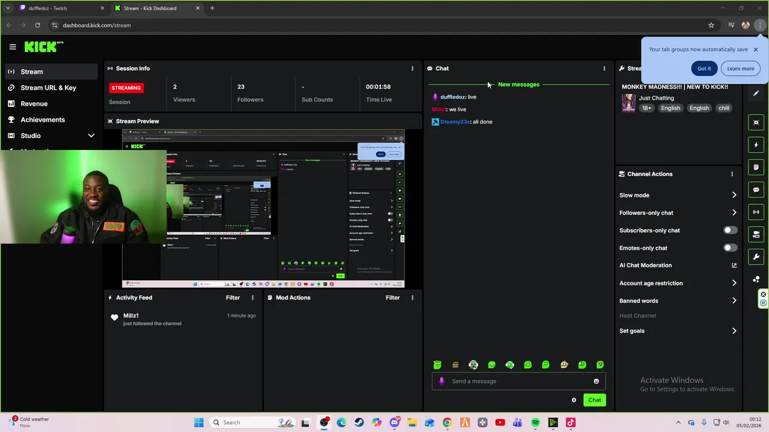Open Chat panel three-dot menu

604,68
